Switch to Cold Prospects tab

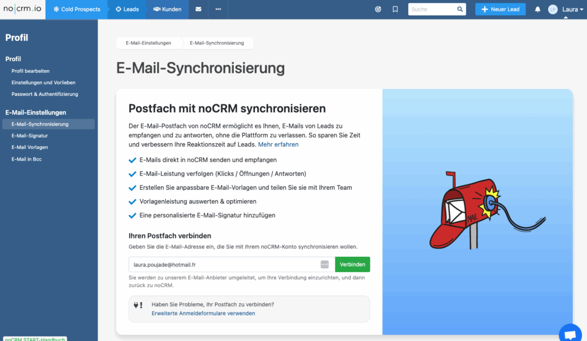tap(77, 9)
